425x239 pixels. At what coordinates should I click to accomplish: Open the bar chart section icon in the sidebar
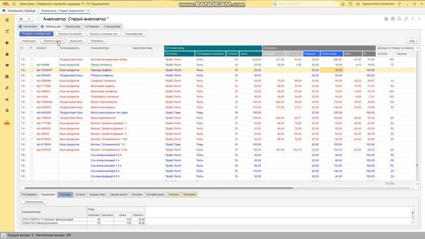[7, 99]
